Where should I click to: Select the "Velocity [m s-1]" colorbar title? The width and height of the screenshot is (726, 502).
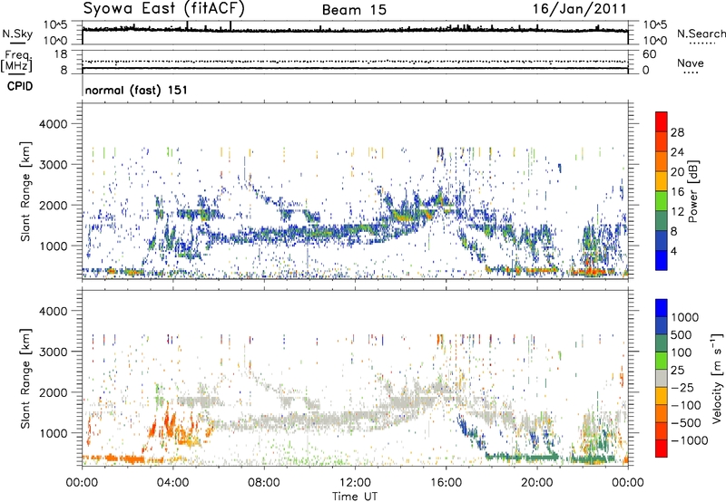click(717, 378)
